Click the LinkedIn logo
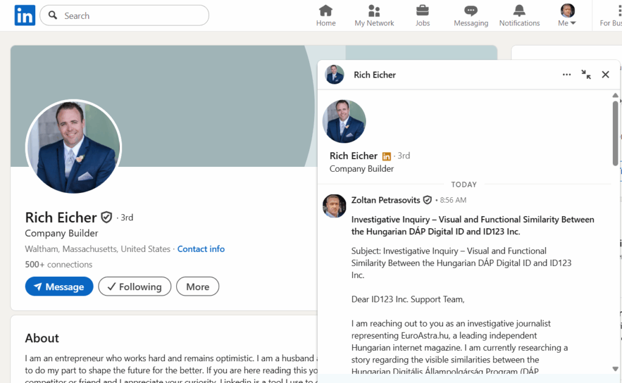The height and width of the screenshot is (383, 622). click(24, 15)
